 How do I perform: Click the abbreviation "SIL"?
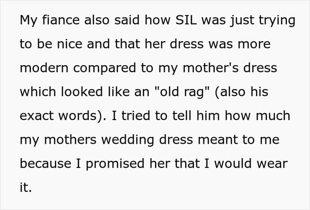pos(186,20)
